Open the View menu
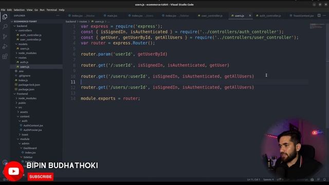Viewport: 329px width, 185px height. 30,10
